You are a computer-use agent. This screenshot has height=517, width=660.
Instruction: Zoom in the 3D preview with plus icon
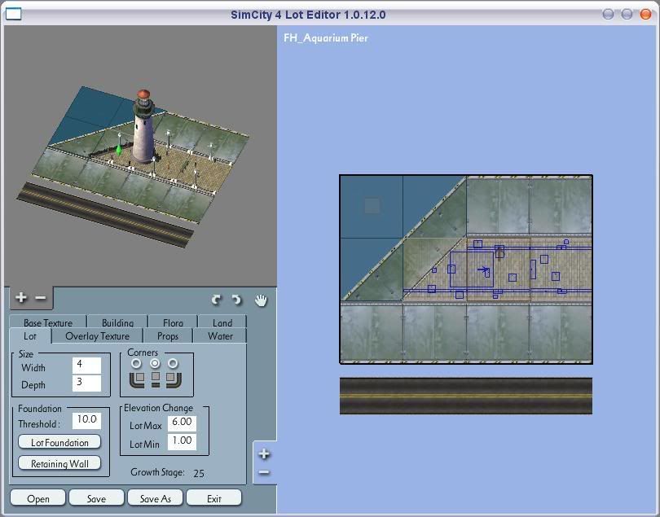21,297
